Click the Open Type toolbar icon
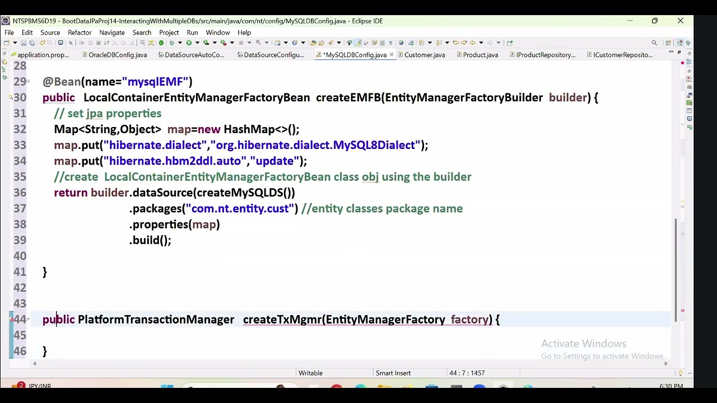 (313, 43)
